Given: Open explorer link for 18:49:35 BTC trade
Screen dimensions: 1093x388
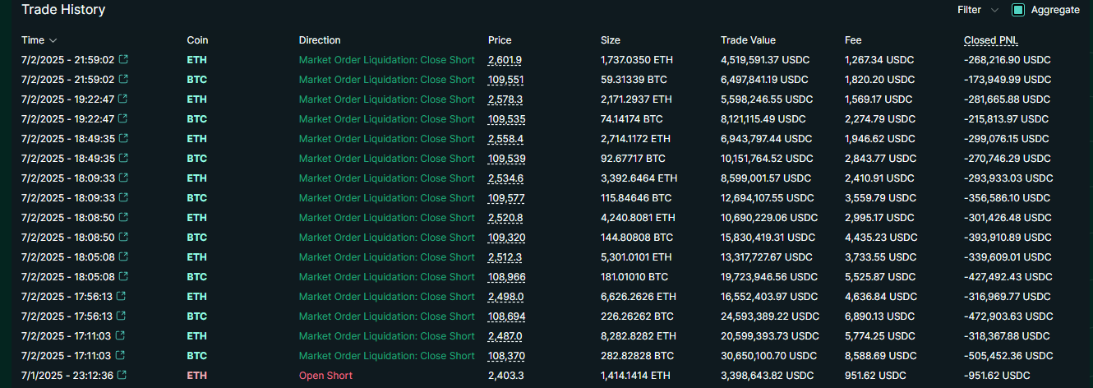Looking at the screenshot, I should (123, 159).
